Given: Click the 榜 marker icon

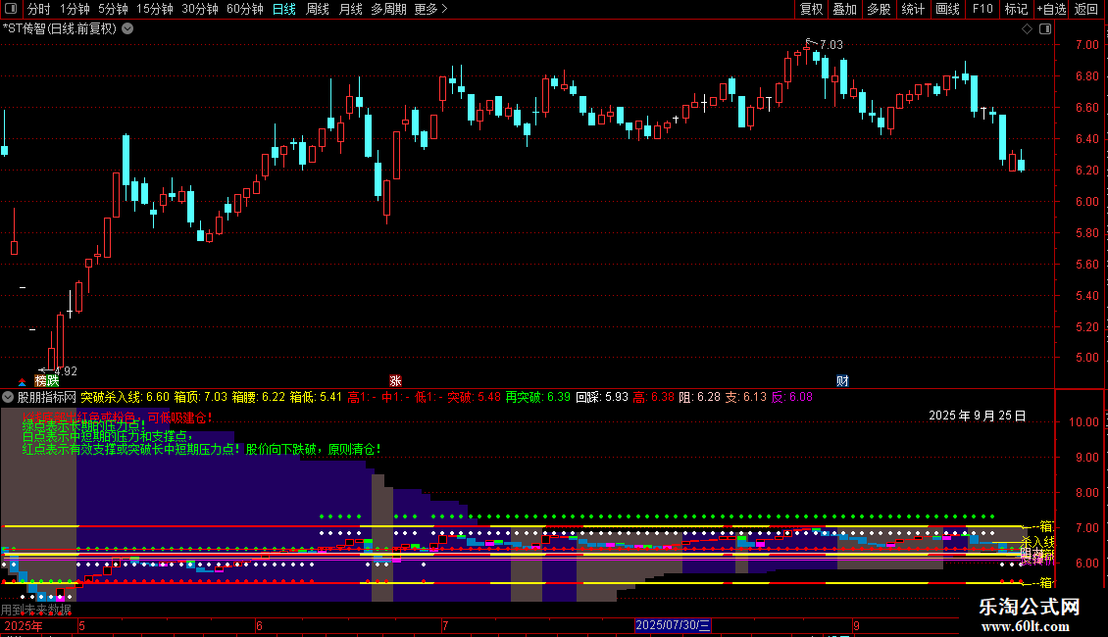Looking at the screenshot, I should point(41,381).
